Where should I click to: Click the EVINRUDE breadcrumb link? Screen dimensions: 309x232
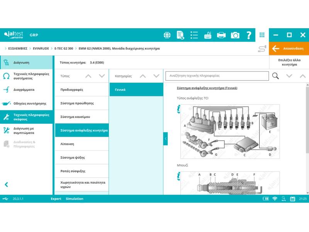(41, 49)
